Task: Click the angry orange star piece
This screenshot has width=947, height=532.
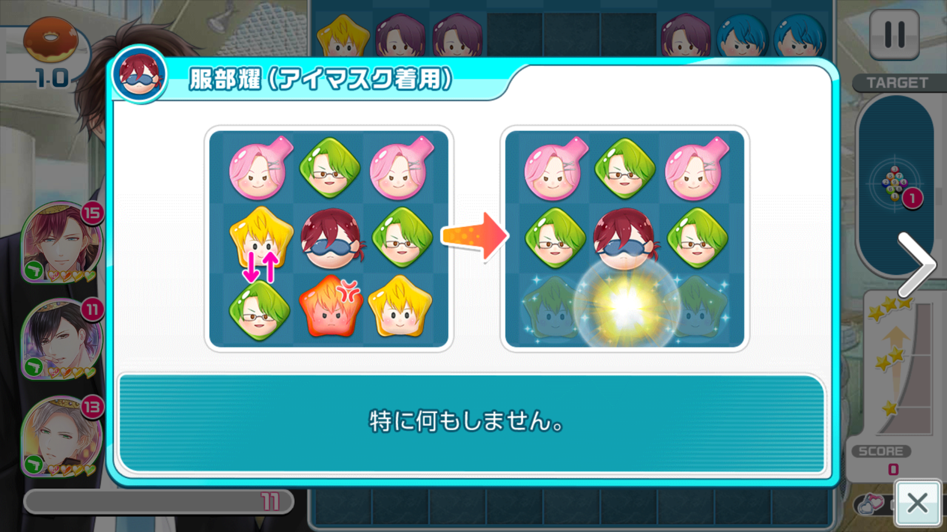Action: tap(331, 306)
